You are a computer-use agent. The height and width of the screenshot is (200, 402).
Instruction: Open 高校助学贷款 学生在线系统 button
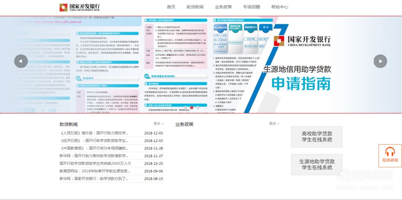[x=317, y=136]
